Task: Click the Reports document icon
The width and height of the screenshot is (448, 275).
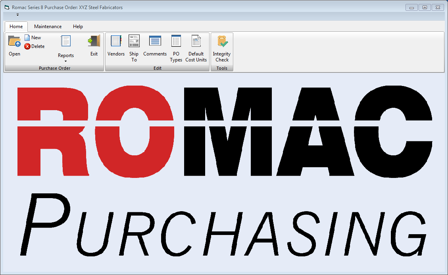Action: point(65,41)
